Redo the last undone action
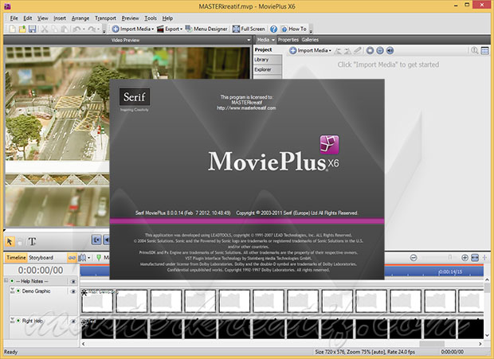 tap(92, 29)
